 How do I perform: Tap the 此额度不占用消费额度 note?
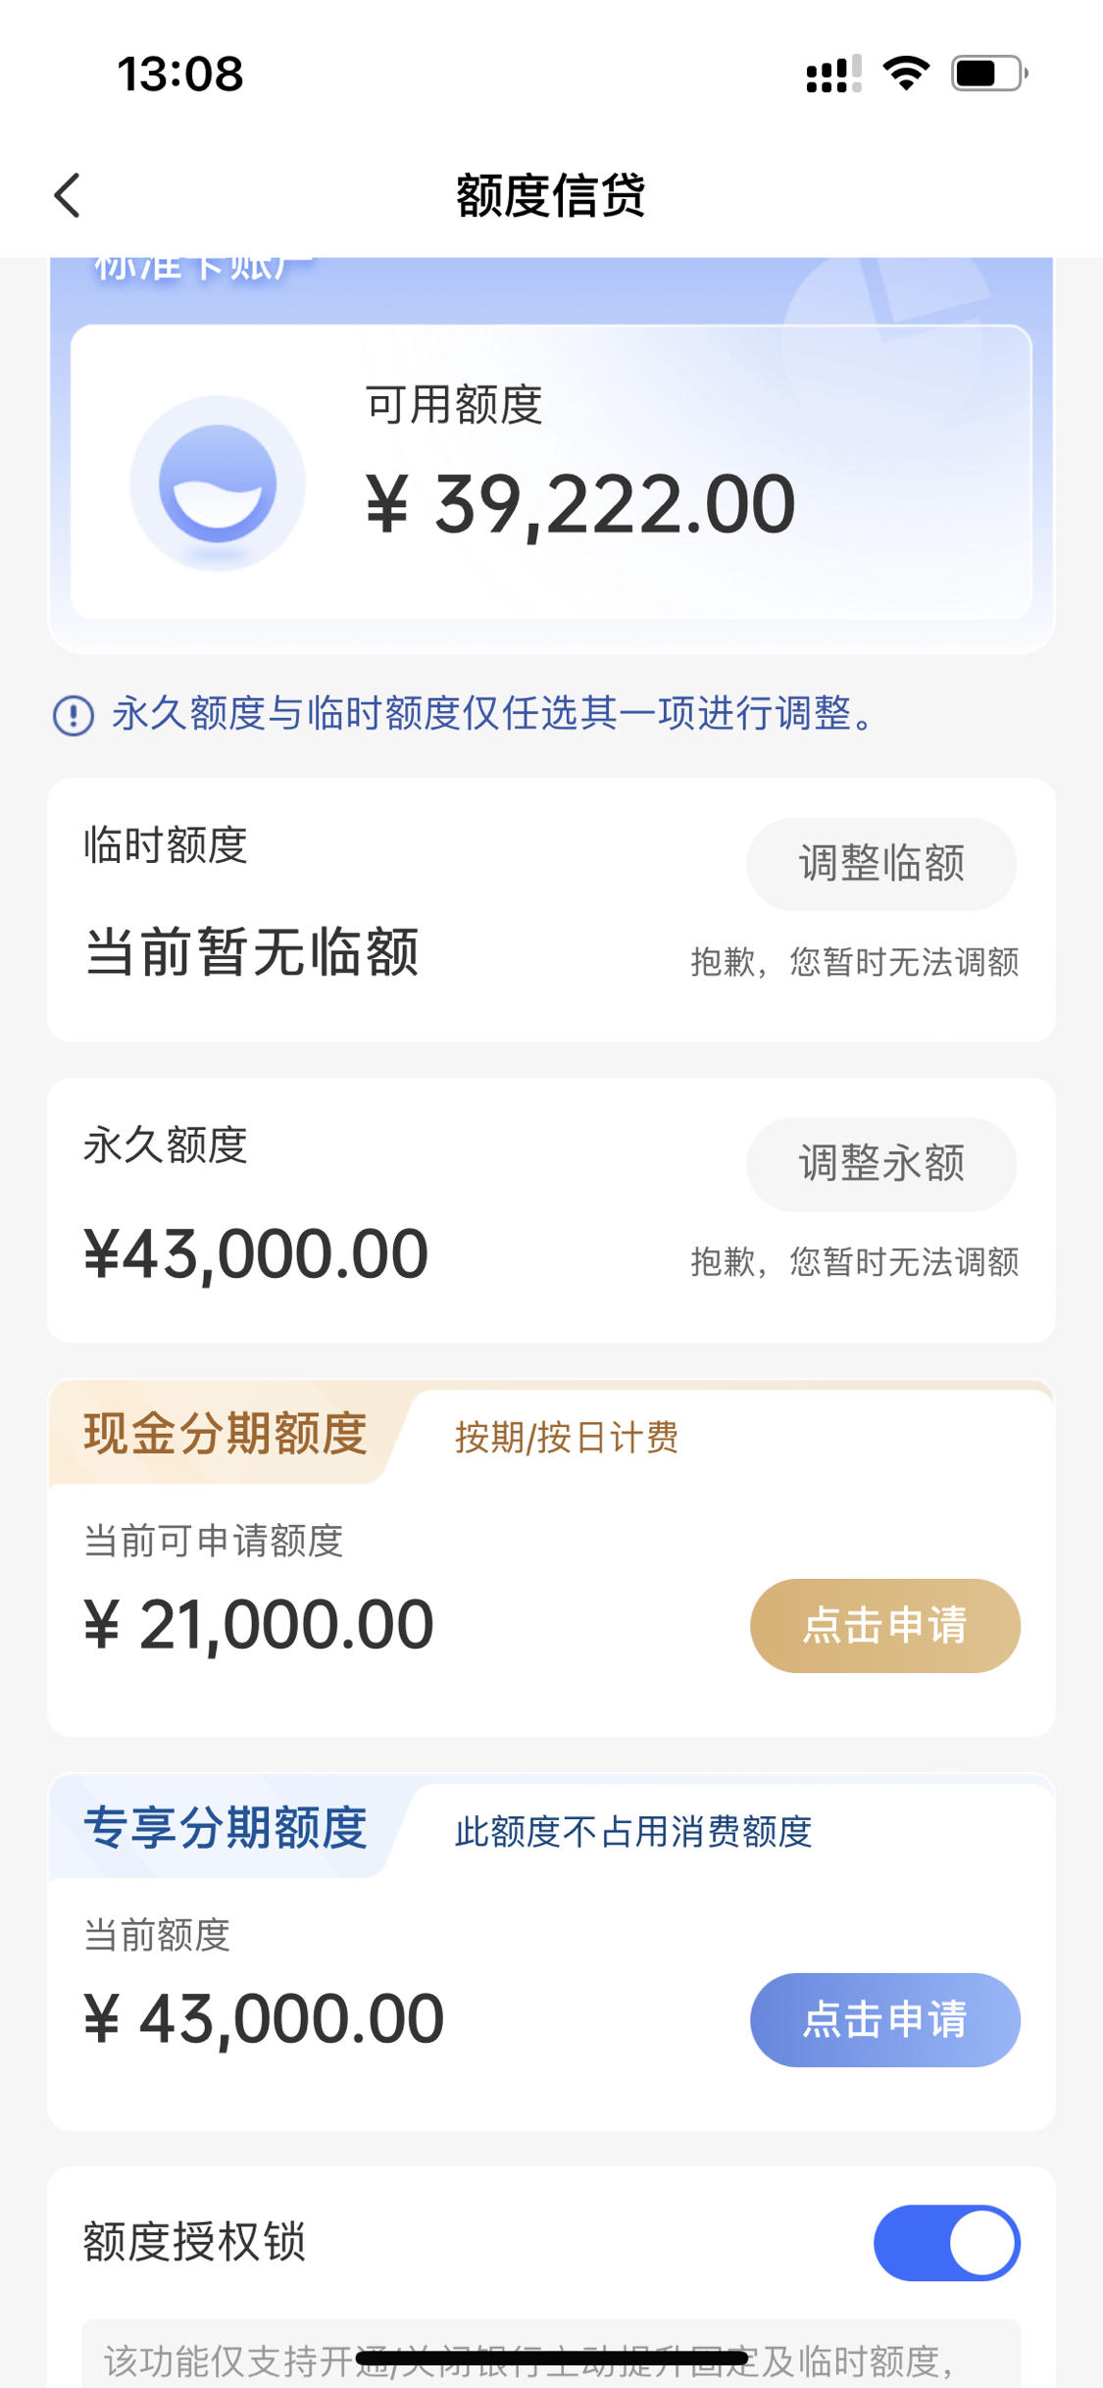tap(633, 1831)
